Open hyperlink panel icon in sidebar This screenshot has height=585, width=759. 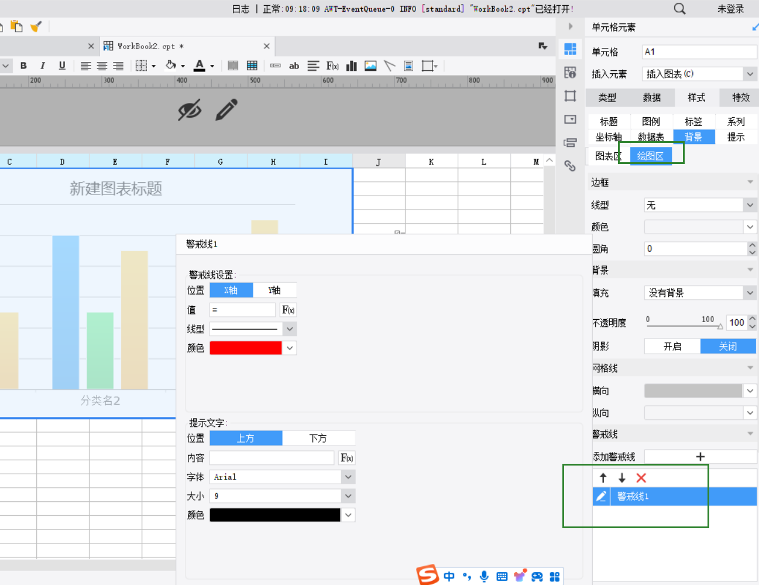point(570,166)
